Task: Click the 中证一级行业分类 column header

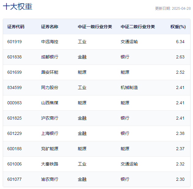Action: [95, 27]
